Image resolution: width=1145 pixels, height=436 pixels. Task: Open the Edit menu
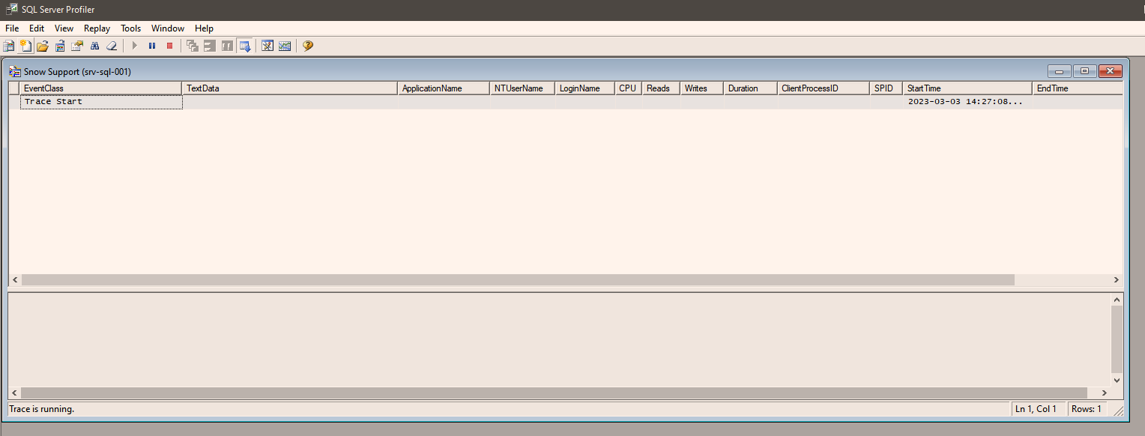click(x=37, y=28)
